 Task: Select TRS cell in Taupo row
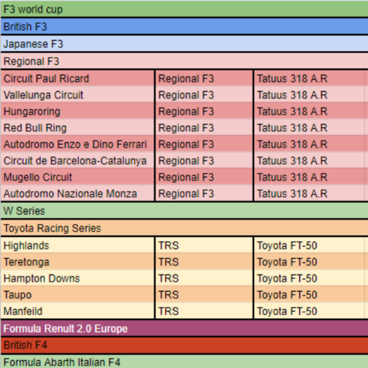click(x=204, y=294)
